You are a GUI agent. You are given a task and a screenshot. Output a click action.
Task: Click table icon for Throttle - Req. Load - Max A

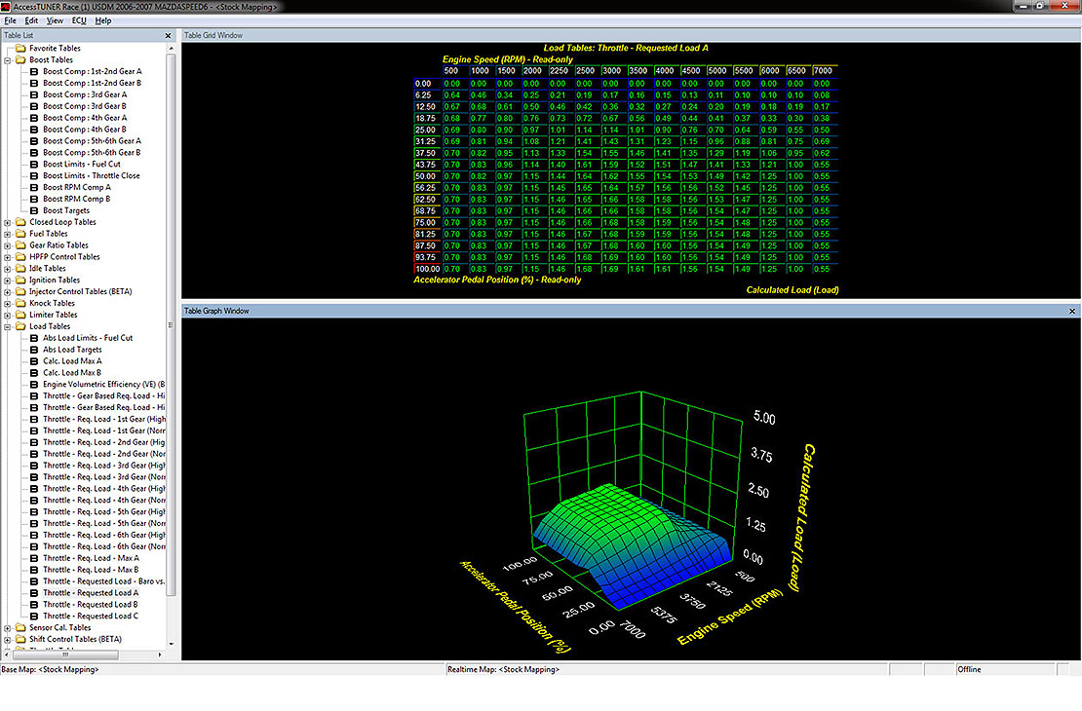(x=34, y=558)
